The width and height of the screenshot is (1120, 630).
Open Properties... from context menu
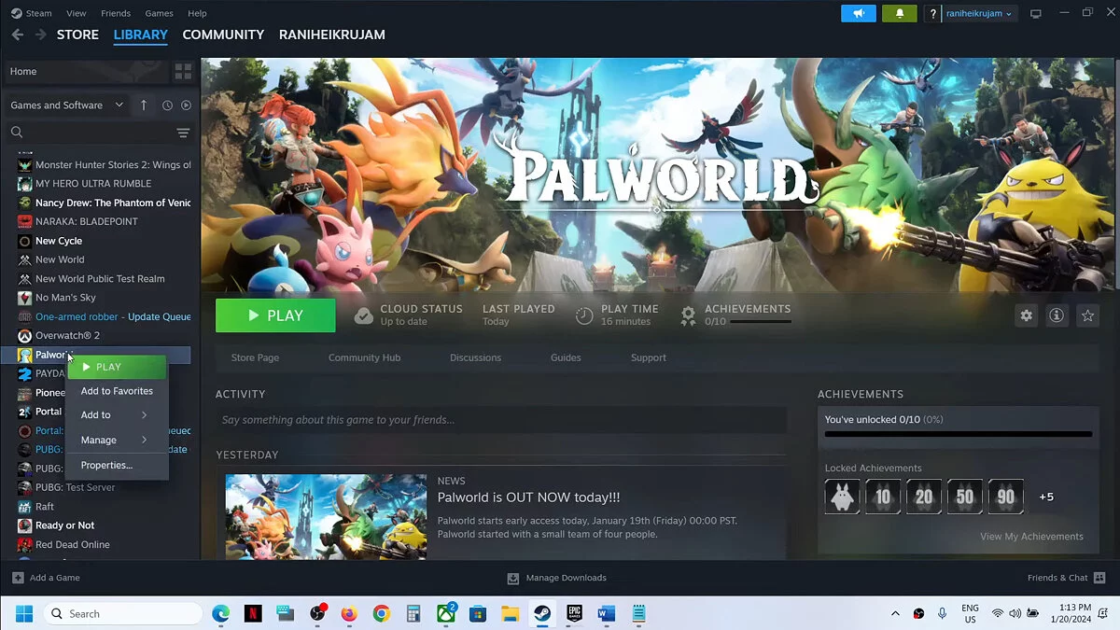pos(117,465)
